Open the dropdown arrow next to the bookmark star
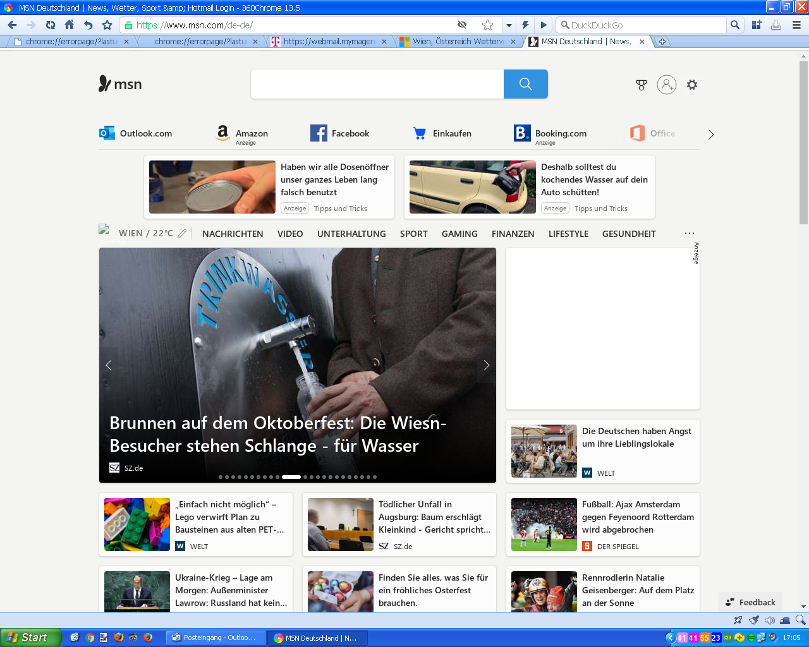This screenshot has width=809, height=647. pos(509,25)
